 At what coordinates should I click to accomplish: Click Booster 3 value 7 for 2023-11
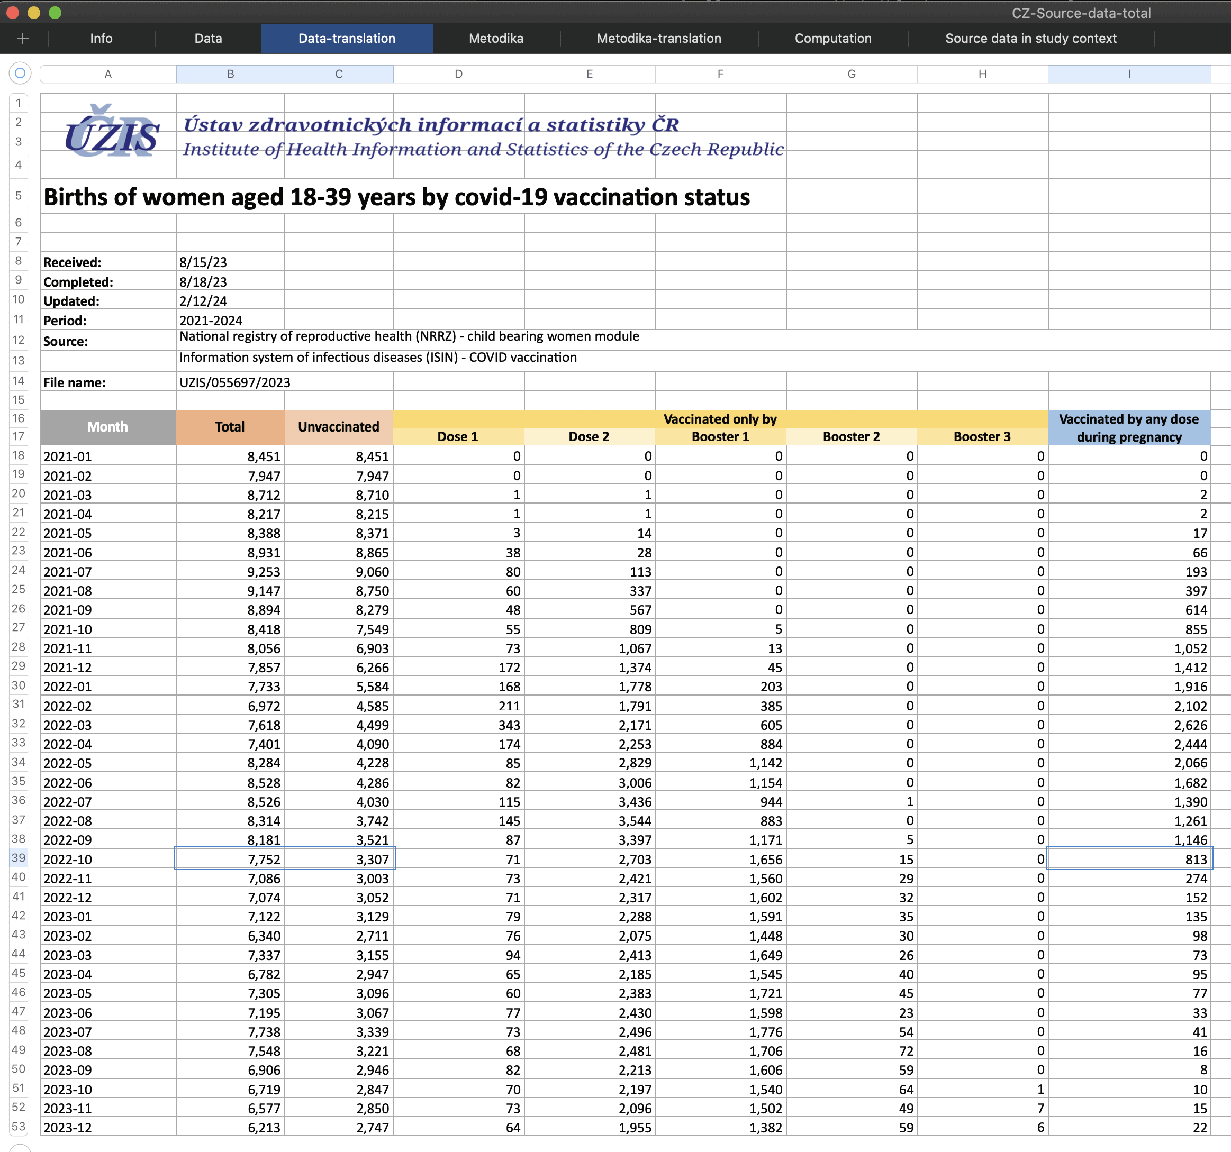[x=982, y=1108]
